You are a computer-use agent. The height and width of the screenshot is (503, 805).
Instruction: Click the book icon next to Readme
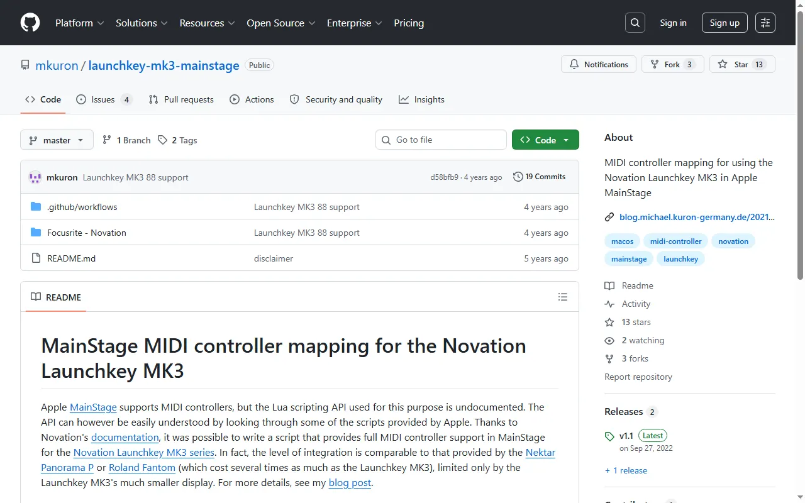(x=609, y=285)
